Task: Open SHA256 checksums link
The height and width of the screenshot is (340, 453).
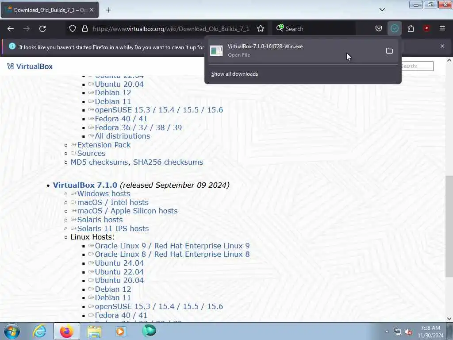Action: click(168, 162)
